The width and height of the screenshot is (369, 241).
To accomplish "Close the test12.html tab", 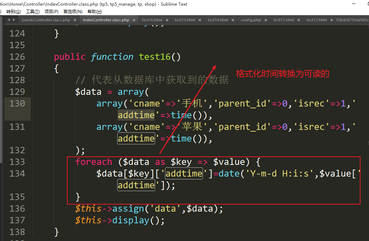I will click(332, 20).
